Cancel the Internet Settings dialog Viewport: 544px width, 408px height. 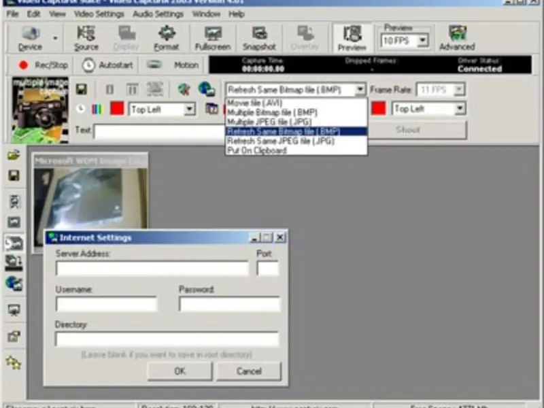tap(249, 371)
